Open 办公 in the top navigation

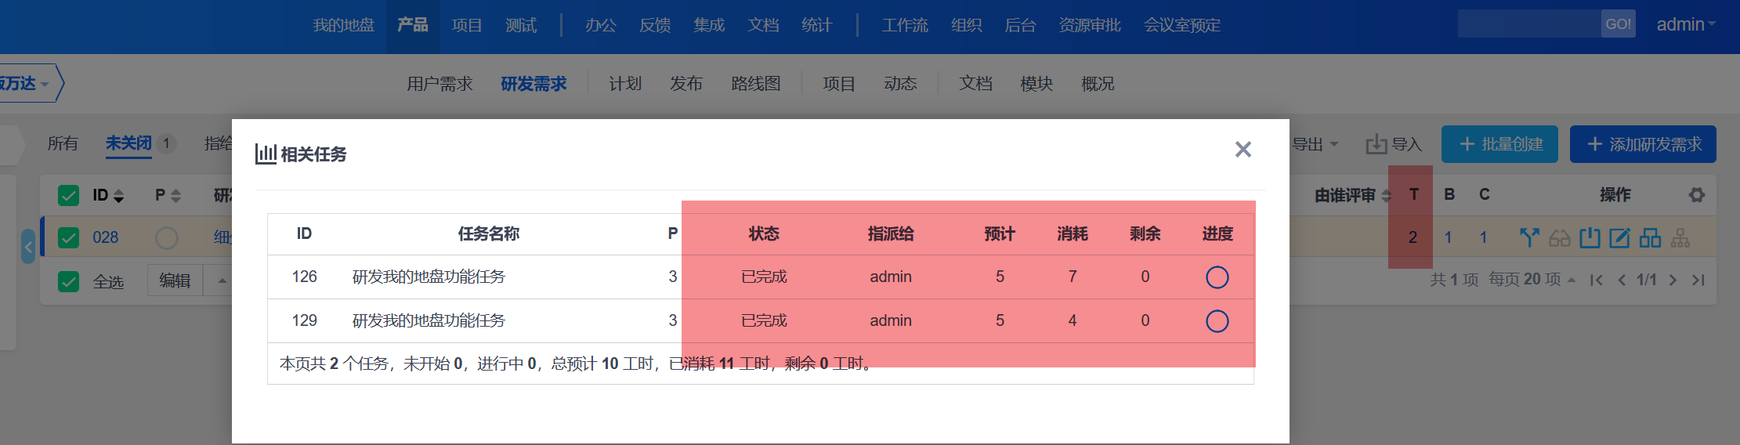point(601,25)
